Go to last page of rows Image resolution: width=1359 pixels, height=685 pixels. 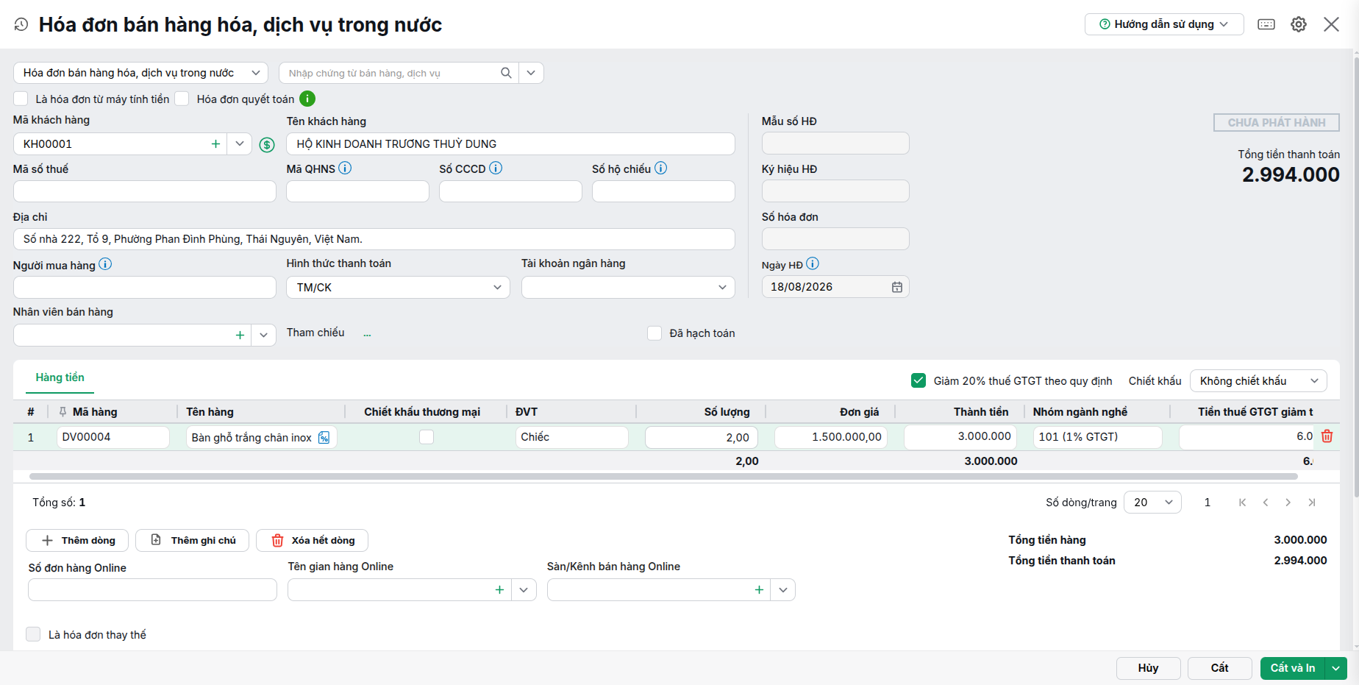coord(1312,503)
